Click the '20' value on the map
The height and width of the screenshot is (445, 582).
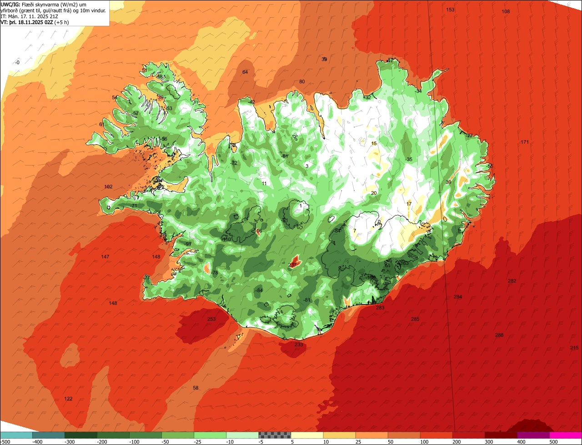pyautogui.click(x=374, y=193)
